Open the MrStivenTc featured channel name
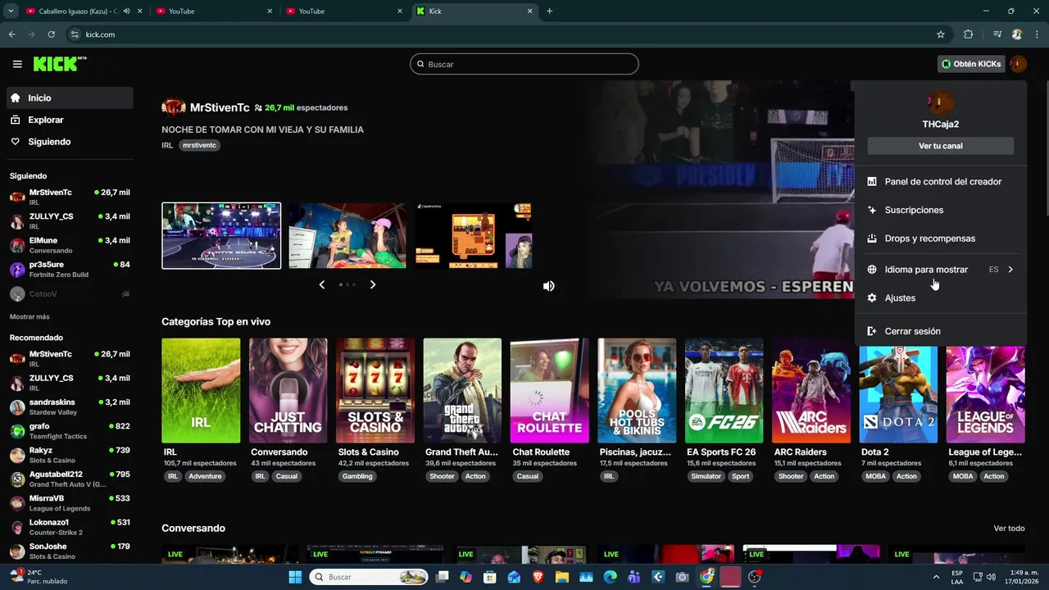 click(x=220, y=107)
